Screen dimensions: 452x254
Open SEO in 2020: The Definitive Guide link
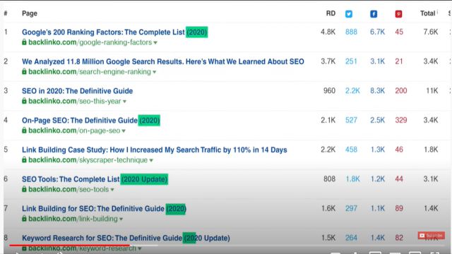pyautogui.click(x=77, y=91)
